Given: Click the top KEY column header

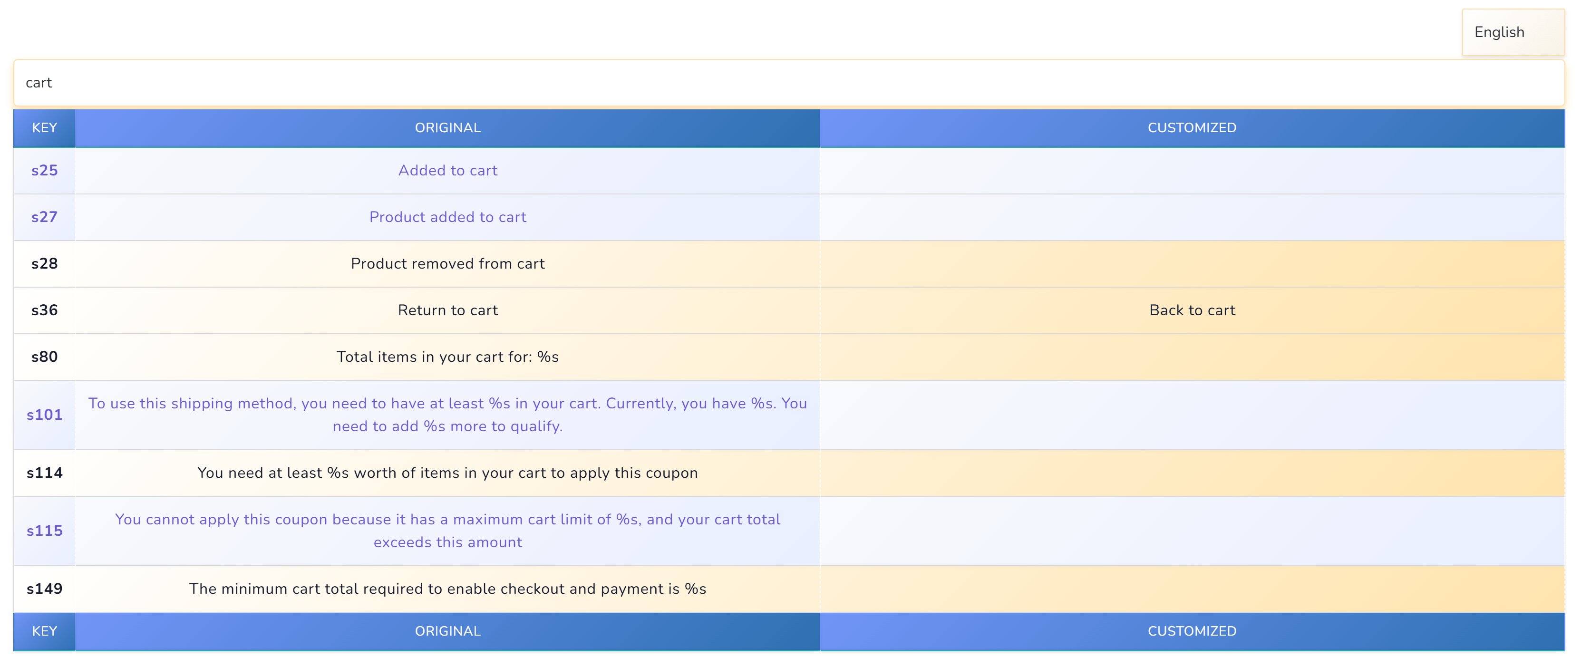Looking at the screenshot, I should tap(44, 127).
